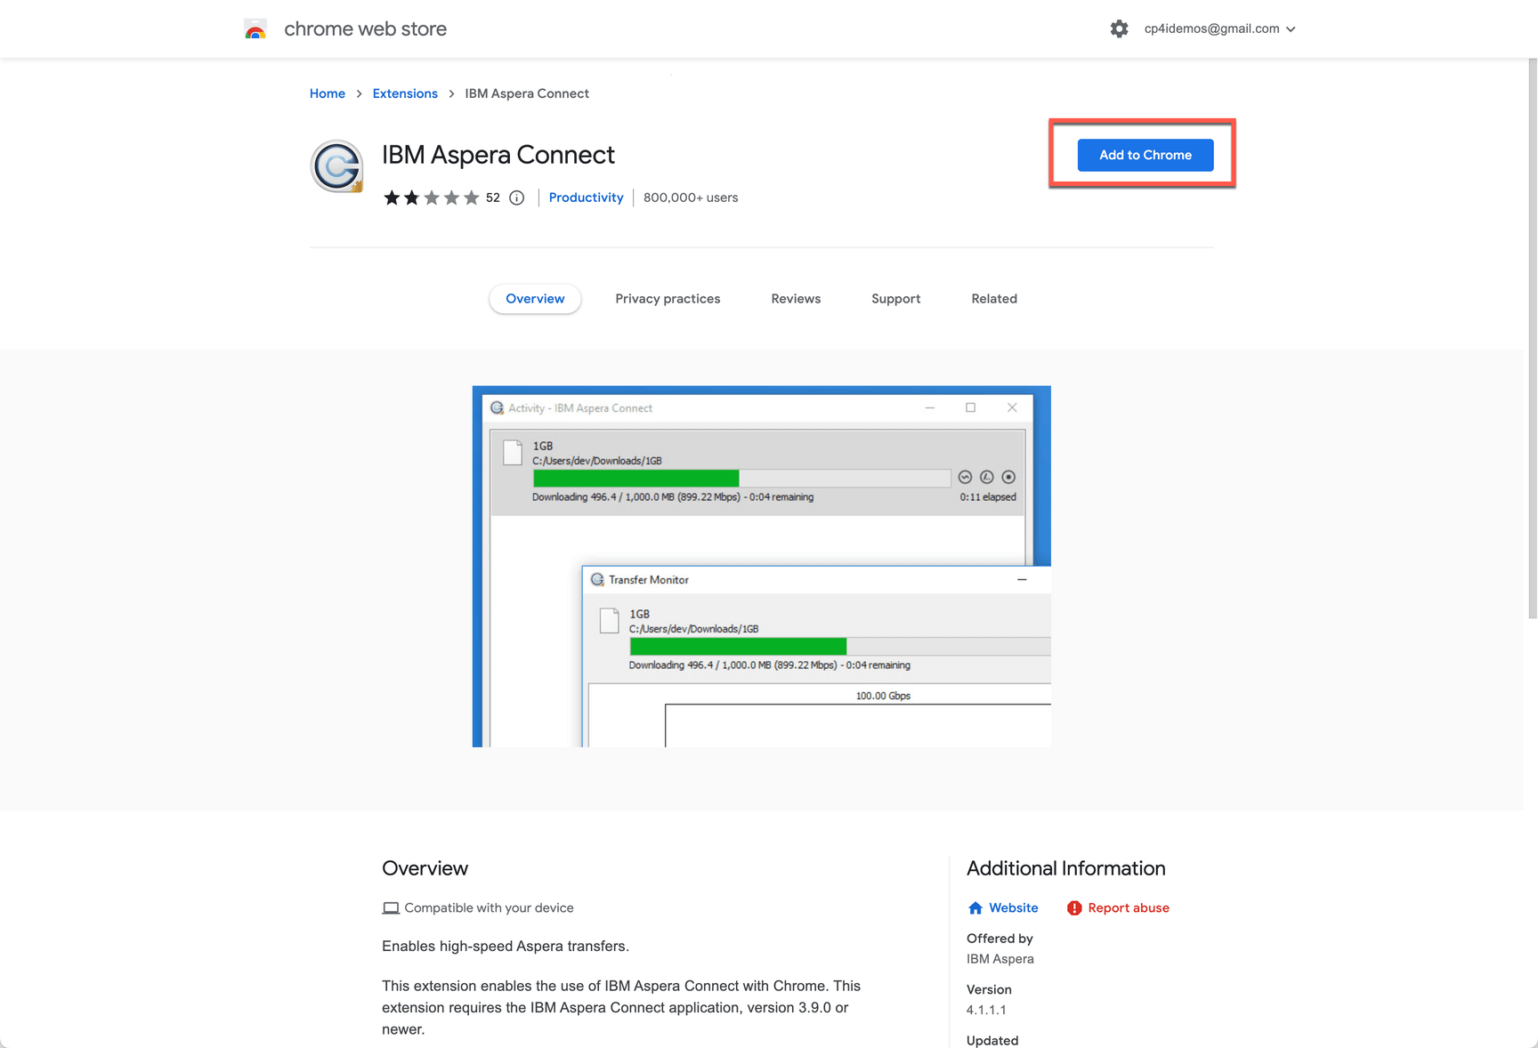Click the Report abuse link
Viewport: 1538px width, 1048px height.
tap(1129, 907)
